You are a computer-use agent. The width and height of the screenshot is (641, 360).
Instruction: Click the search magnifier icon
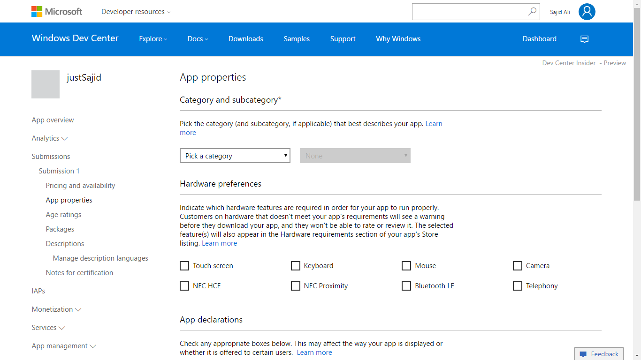point(532,12)
